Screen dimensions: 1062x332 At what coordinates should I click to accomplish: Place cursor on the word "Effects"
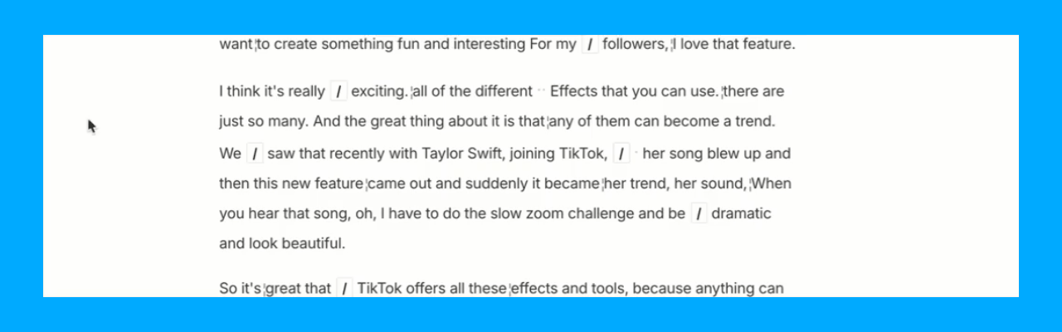(577, 91)
